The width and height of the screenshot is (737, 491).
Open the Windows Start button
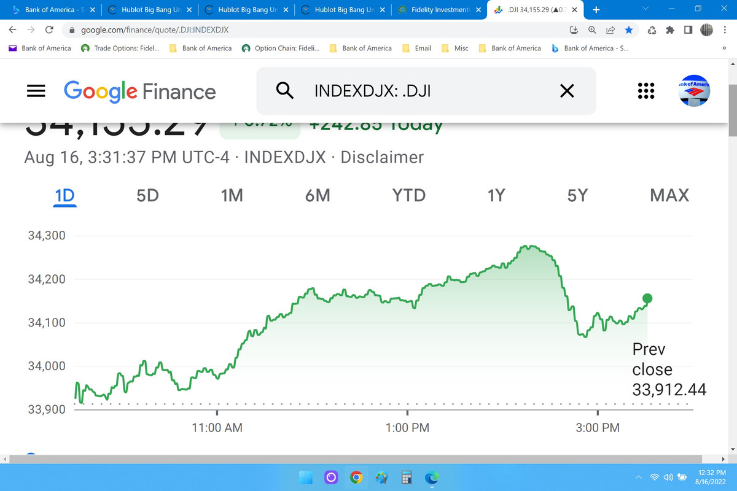[305, 477]
